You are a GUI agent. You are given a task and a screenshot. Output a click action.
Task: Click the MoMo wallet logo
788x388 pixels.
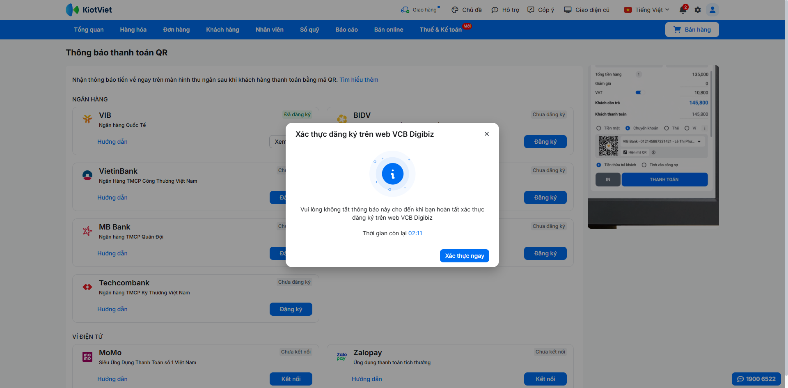pos(87,357)
